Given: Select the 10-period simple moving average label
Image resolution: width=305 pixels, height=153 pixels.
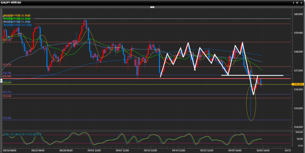Looking at the screenshot, I should [17, 15].
